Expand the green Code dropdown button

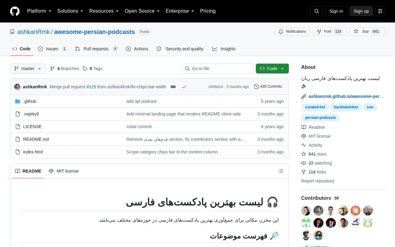[272, 69]
